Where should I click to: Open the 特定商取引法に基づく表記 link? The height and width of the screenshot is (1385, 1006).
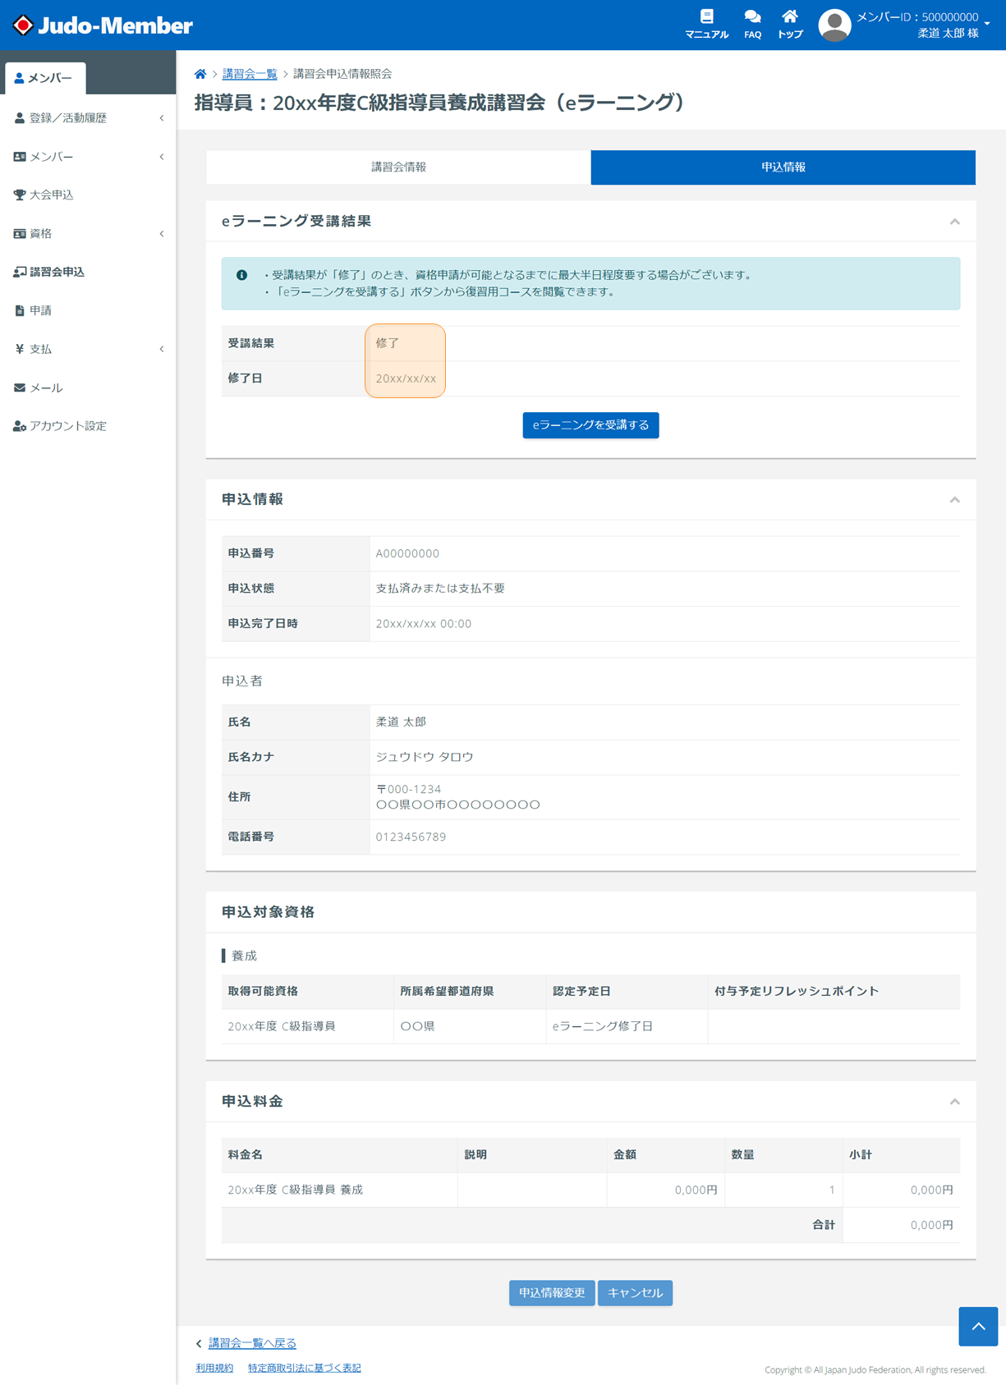304,1368
